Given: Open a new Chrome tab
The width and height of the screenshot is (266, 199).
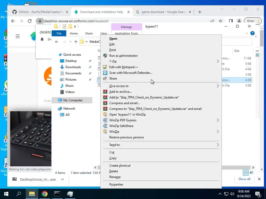Looking at the screenshot, I should 200,12.
